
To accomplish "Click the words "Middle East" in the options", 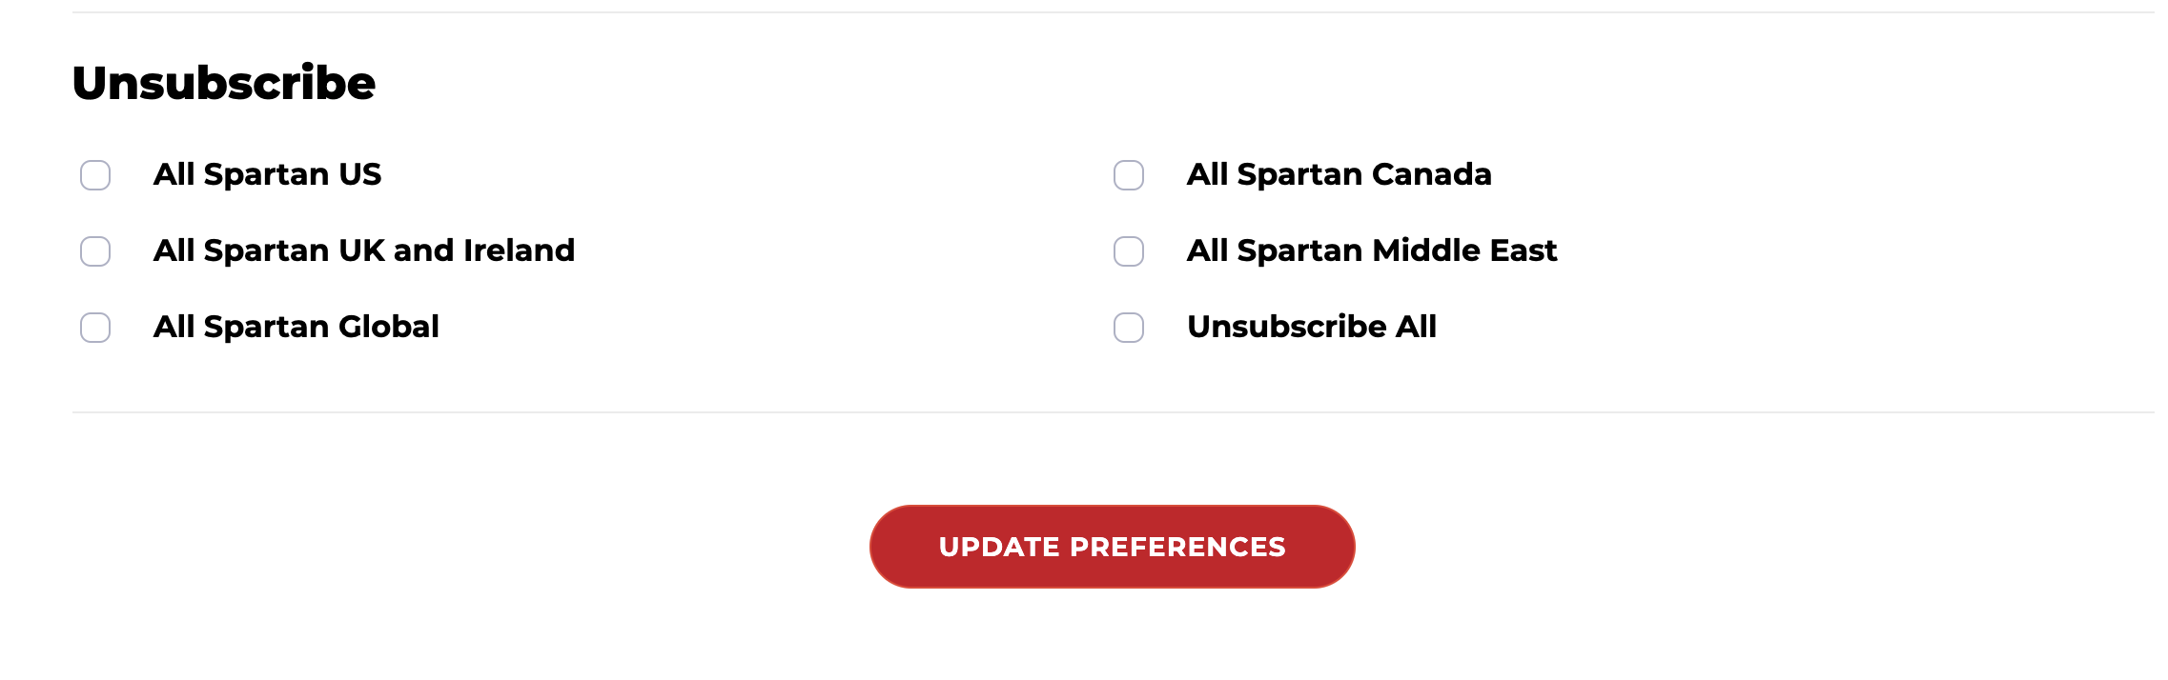I will pyautogui.click(x=1463, y=250).
